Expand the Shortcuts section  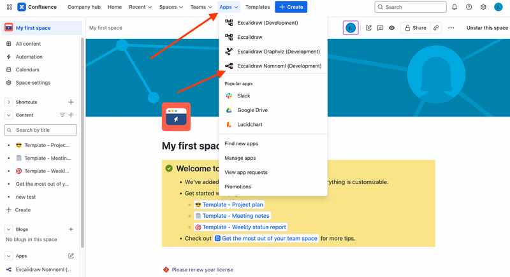point(9,102)
